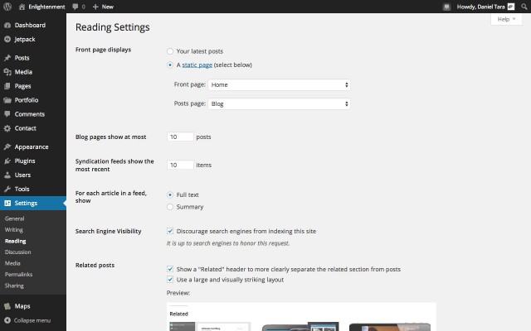Click the Dashboard gauge icon
Image resolution: width=531 pixels, height=331 pixels.
click(7, 26)
